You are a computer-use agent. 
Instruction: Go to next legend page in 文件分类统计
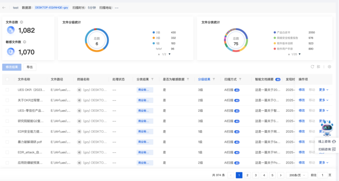300,54
